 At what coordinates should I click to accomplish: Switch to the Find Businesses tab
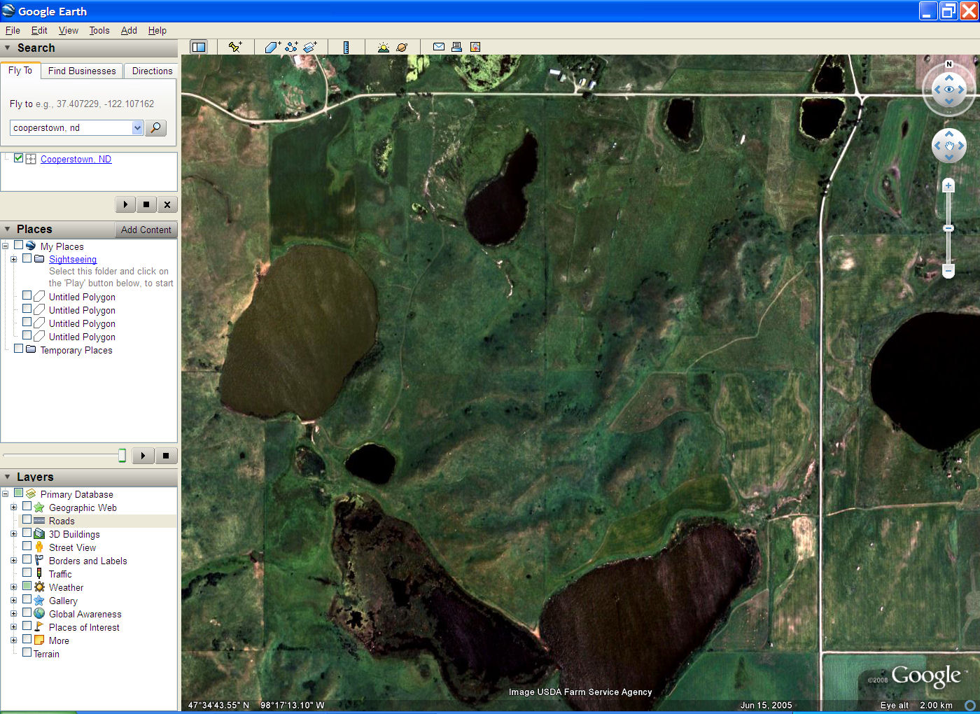coord(82,71)
